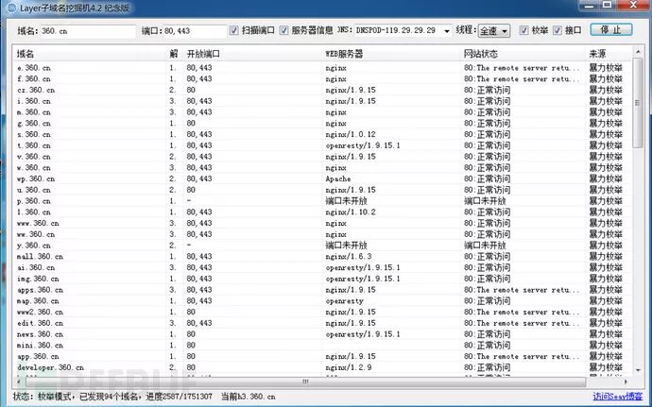Click the 域名 input field containing 360.cn
Viewport: 652px width, 407px height.
[88, 31]
